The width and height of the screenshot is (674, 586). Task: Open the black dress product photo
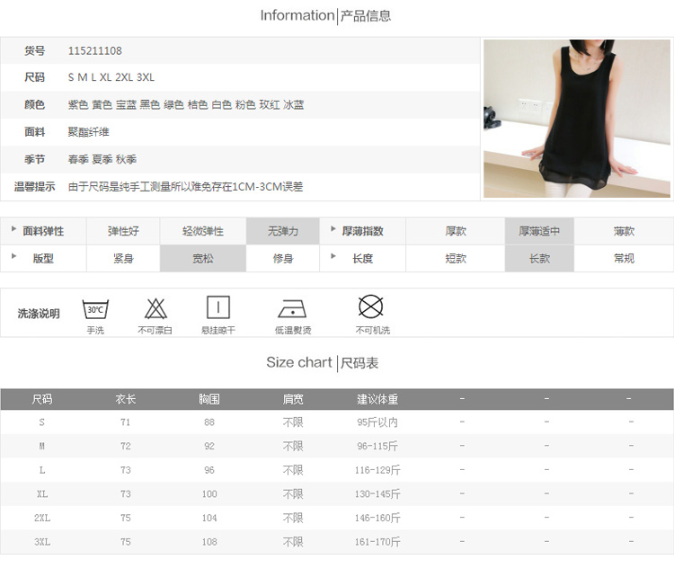pyautogui.click(x=576, y=118)
